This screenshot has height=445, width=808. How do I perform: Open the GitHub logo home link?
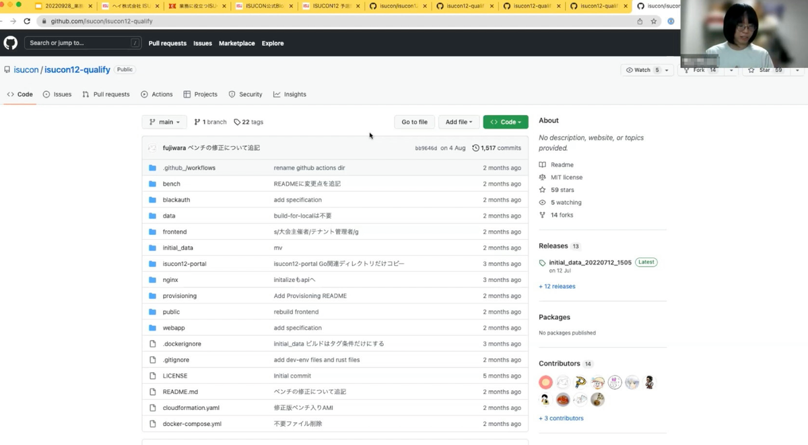tap(10, 43)
